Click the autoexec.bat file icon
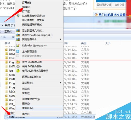This screenshot has height=120, width=131. (x=7, y=117)
